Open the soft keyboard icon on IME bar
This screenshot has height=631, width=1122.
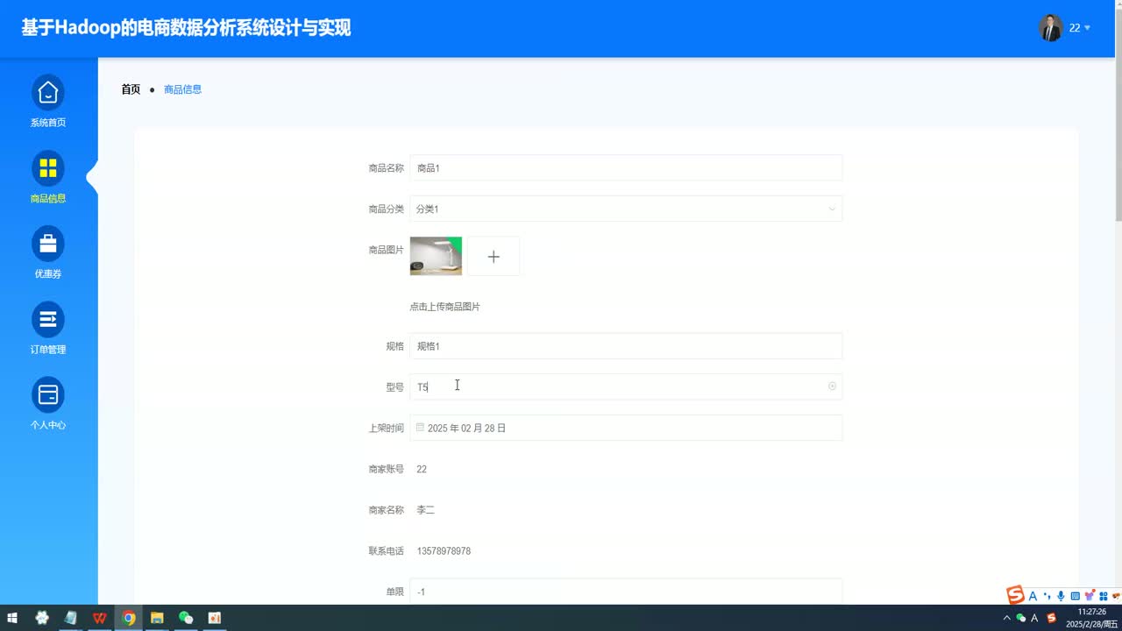1075,596
